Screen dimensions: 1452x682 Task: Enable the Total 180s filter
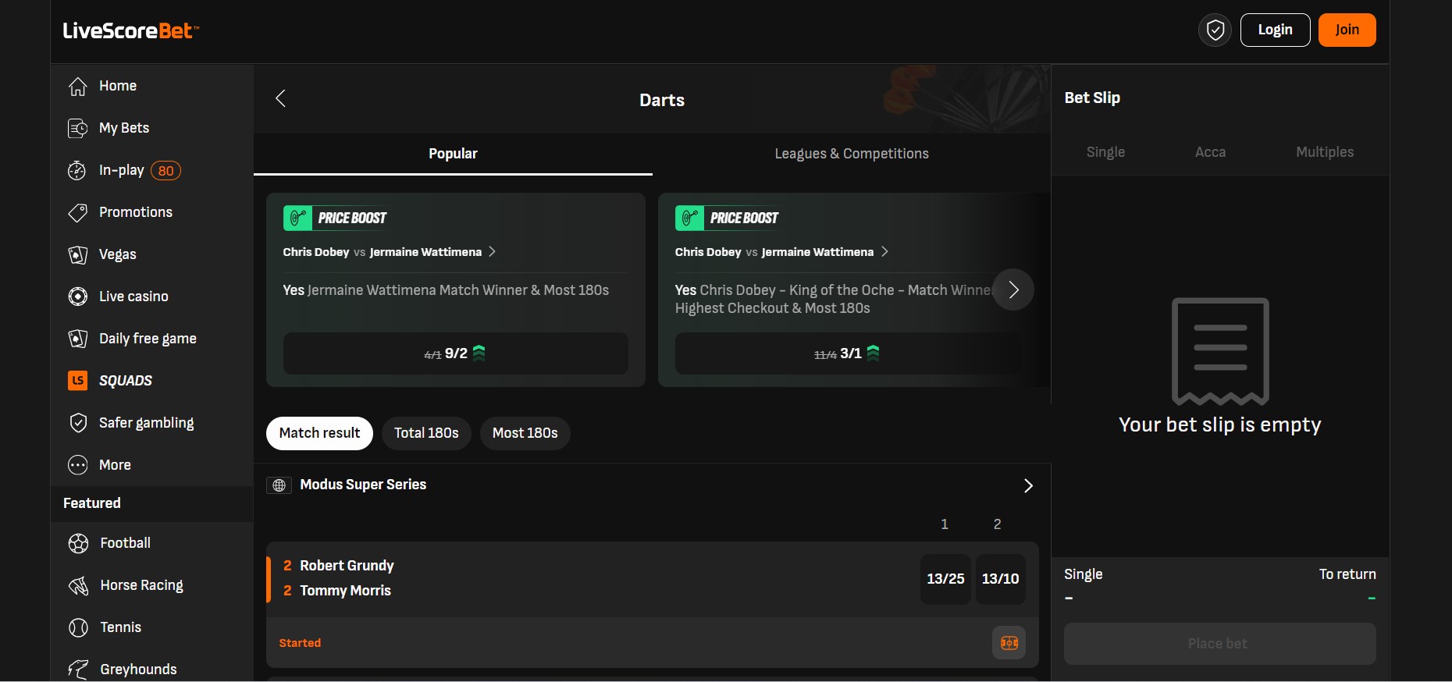426,433
